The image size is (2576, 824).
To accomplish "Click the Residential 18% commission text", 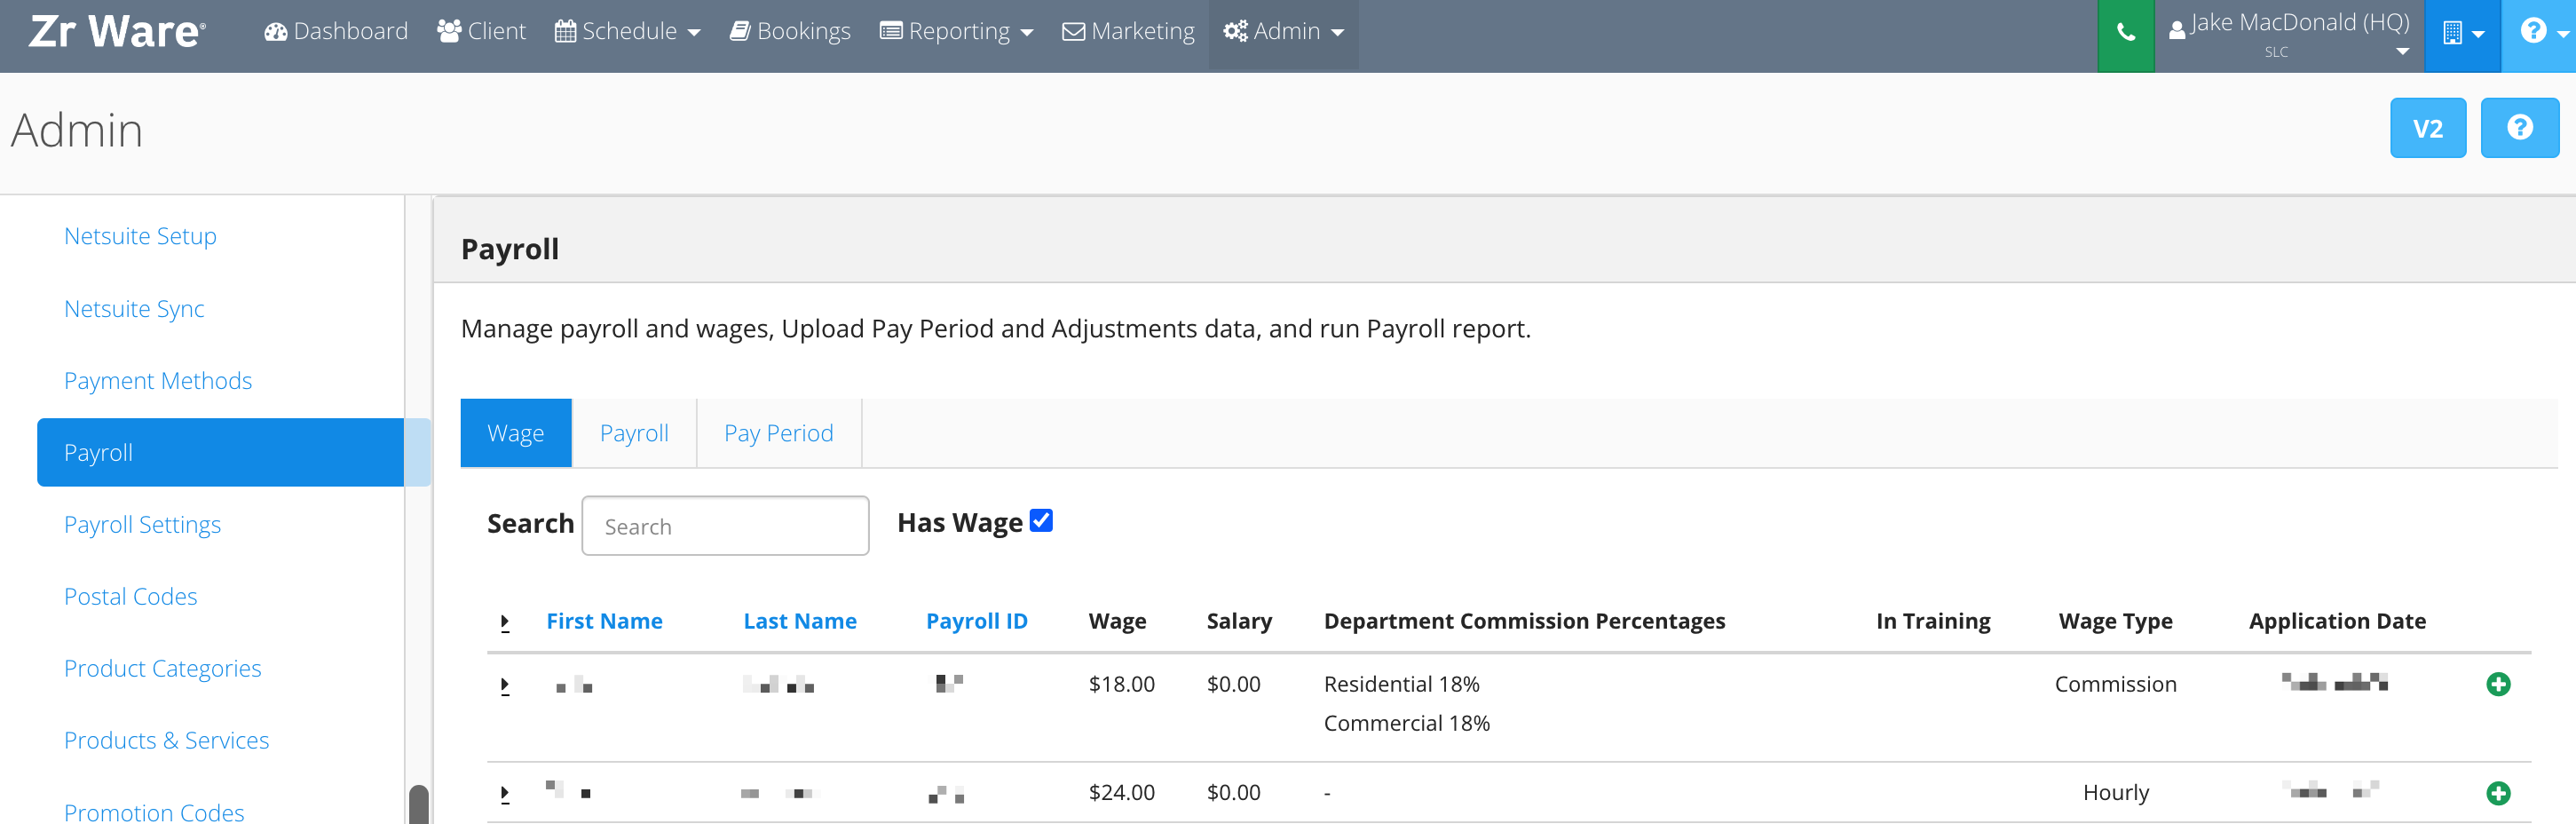I will 1401,684.
